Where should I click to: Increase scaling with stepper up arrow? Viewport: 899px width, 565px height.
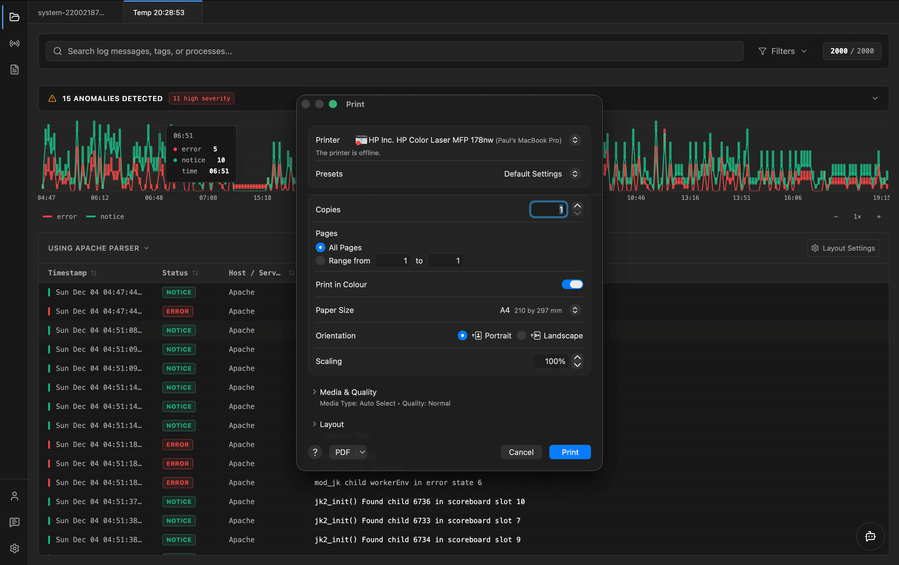577,357
